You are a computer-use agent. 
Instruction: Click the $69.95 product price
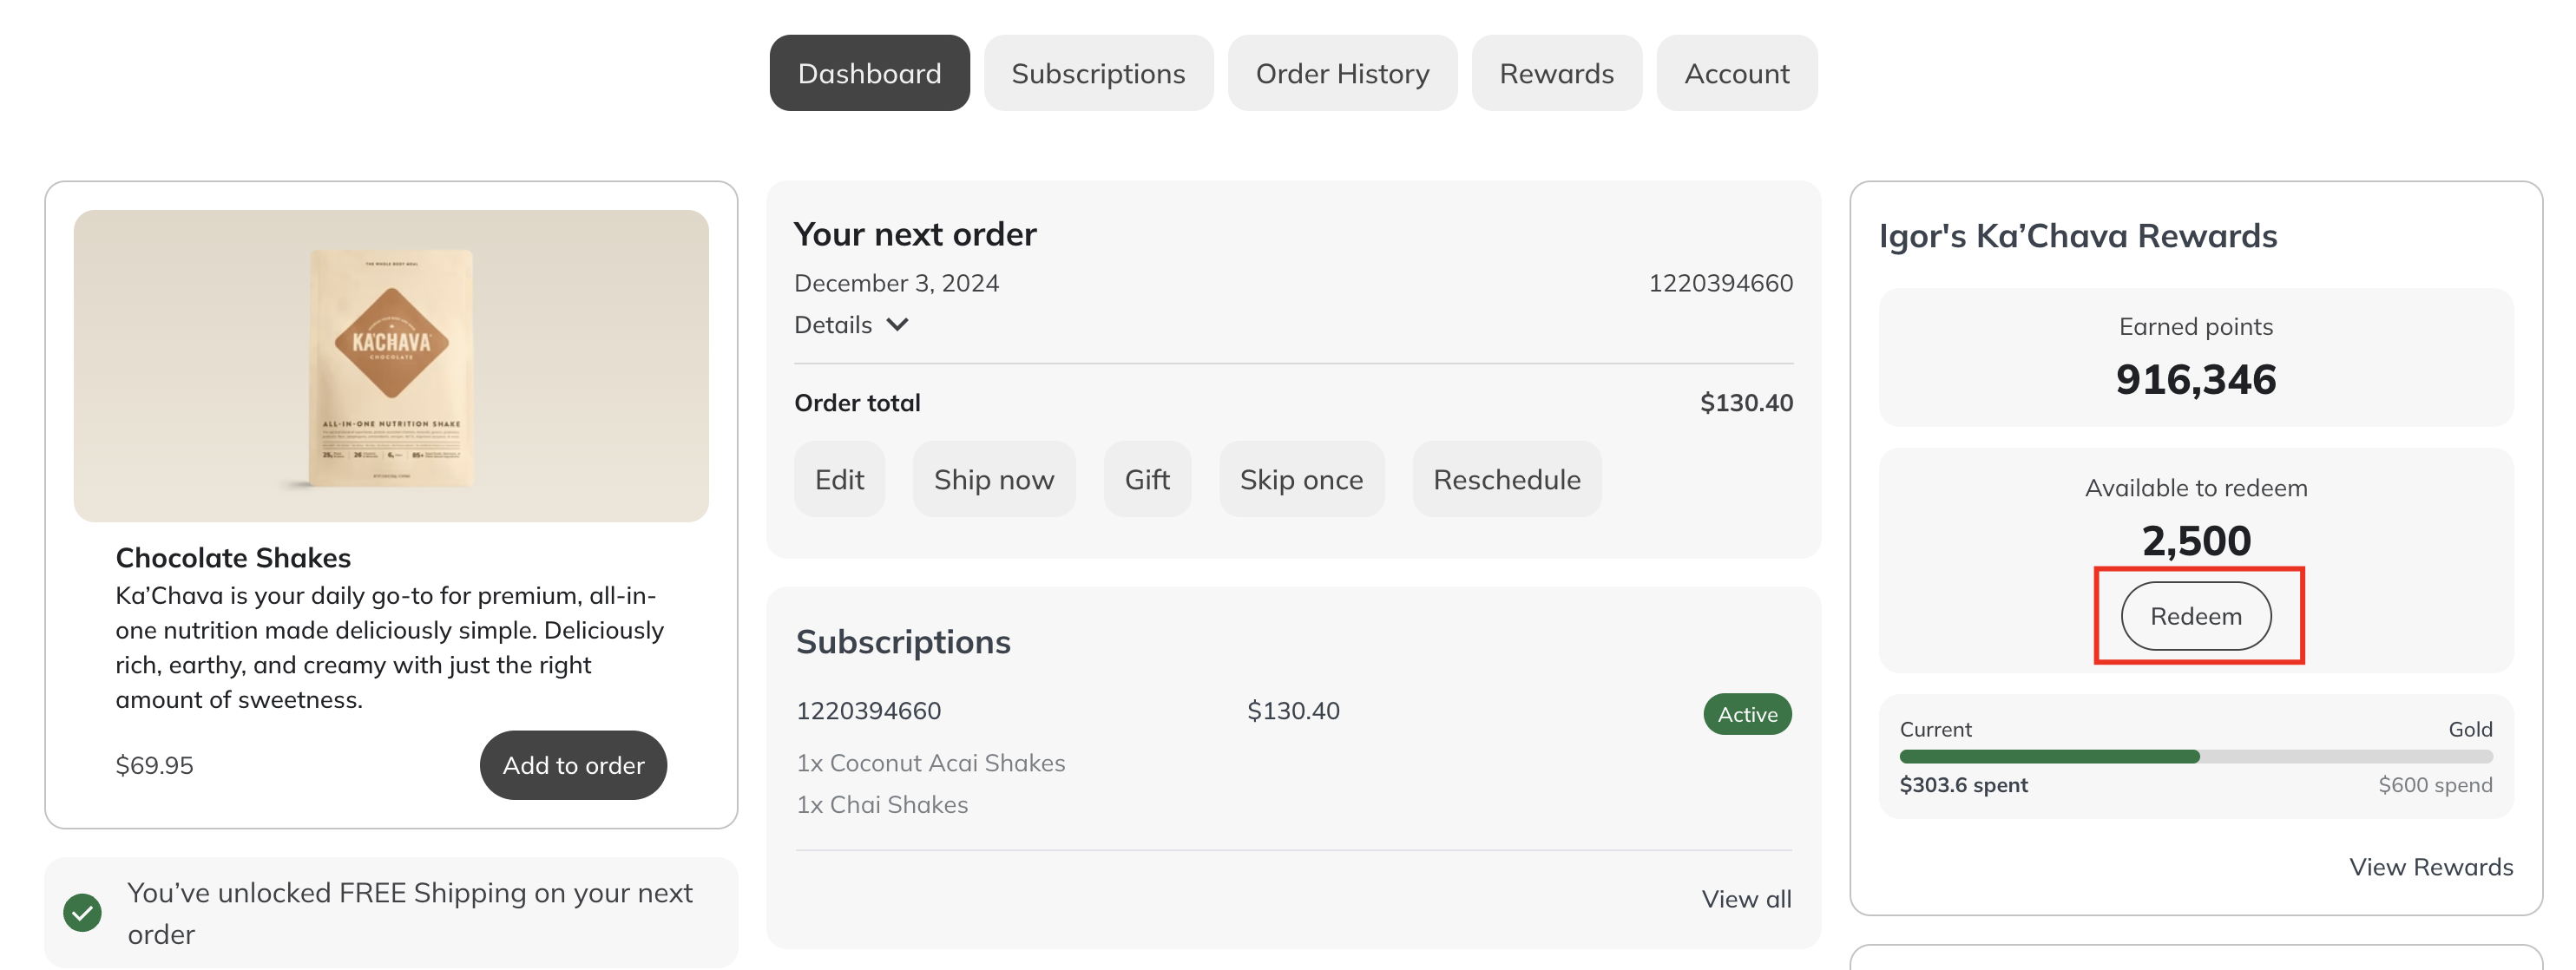coord(154,765)
